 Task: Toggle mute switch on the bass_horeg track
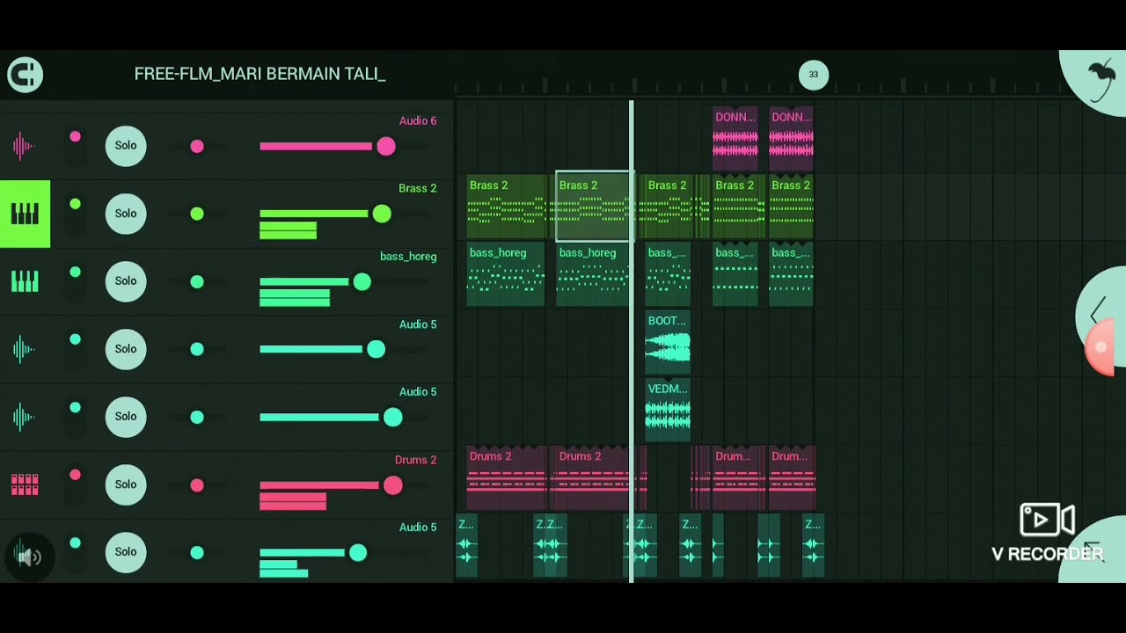click(76, 281)
